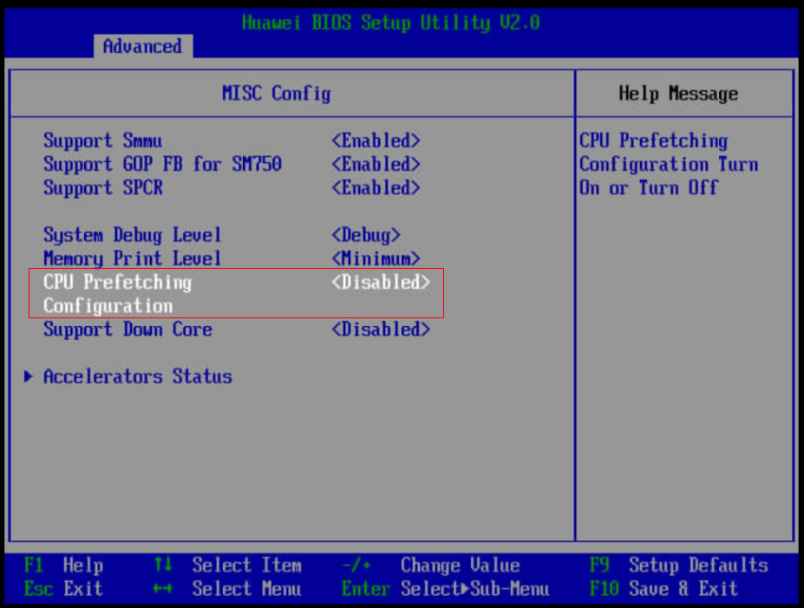Change CPU Prefetching Configuration Disabled value

point(381,282)
